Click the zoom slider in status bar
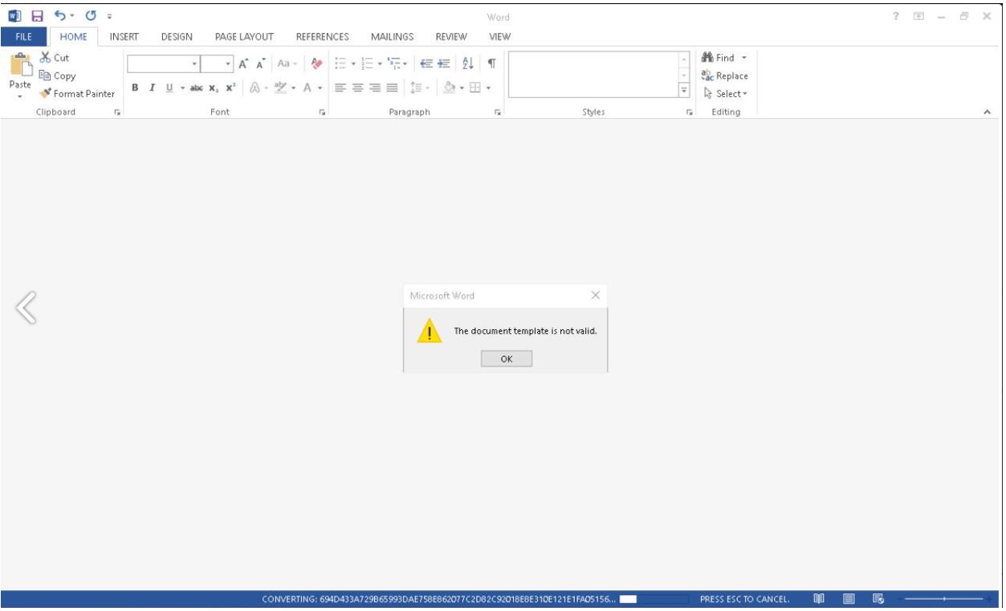1006x611 pixels. pyautogui.click(x=944, y=599)
